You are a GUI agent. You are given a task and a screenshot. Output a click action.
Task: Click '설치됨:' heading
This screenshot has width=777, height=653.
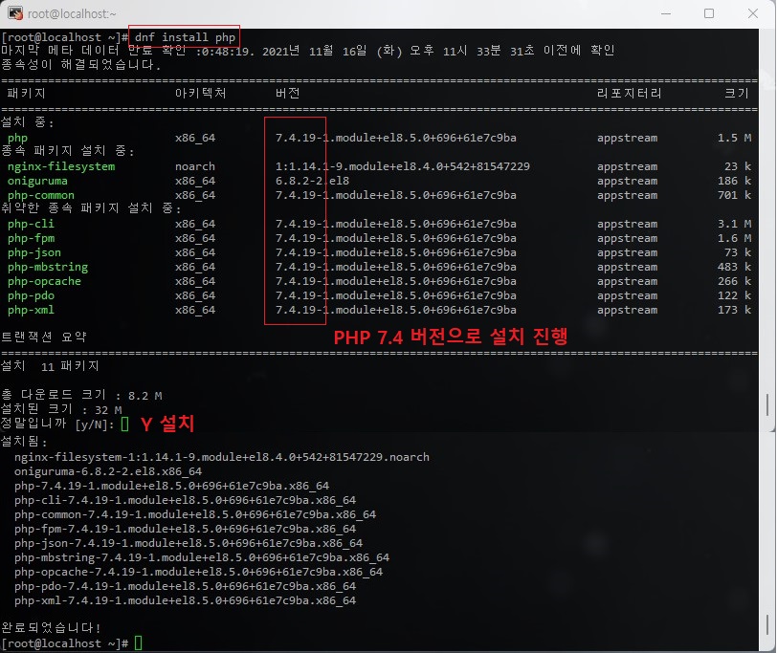pyautogui.click(x=24, y=441)
